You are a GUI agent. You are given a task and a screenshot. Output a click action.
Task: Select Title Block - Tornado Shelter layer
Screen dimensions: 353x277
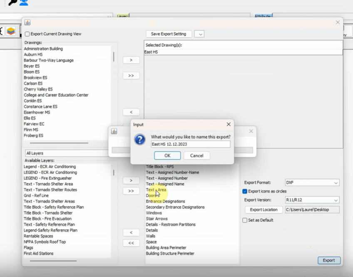pyautogui.click(x=48, y=213)
